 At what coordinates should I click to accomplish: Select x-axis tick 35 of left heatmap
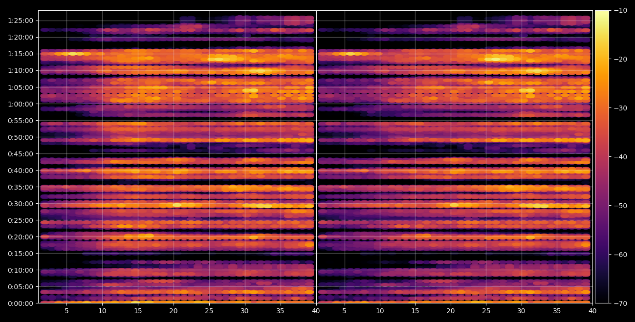(x=281, y=311)
